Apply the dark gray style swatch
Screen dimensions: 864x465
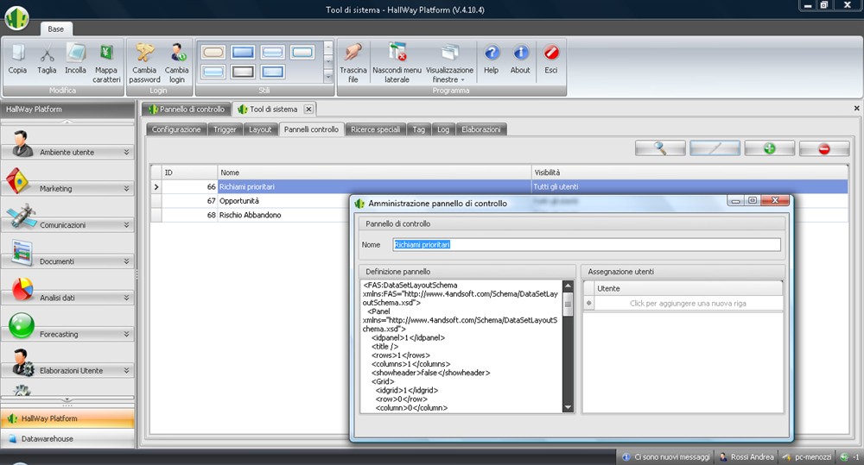(x=243, y=72)
